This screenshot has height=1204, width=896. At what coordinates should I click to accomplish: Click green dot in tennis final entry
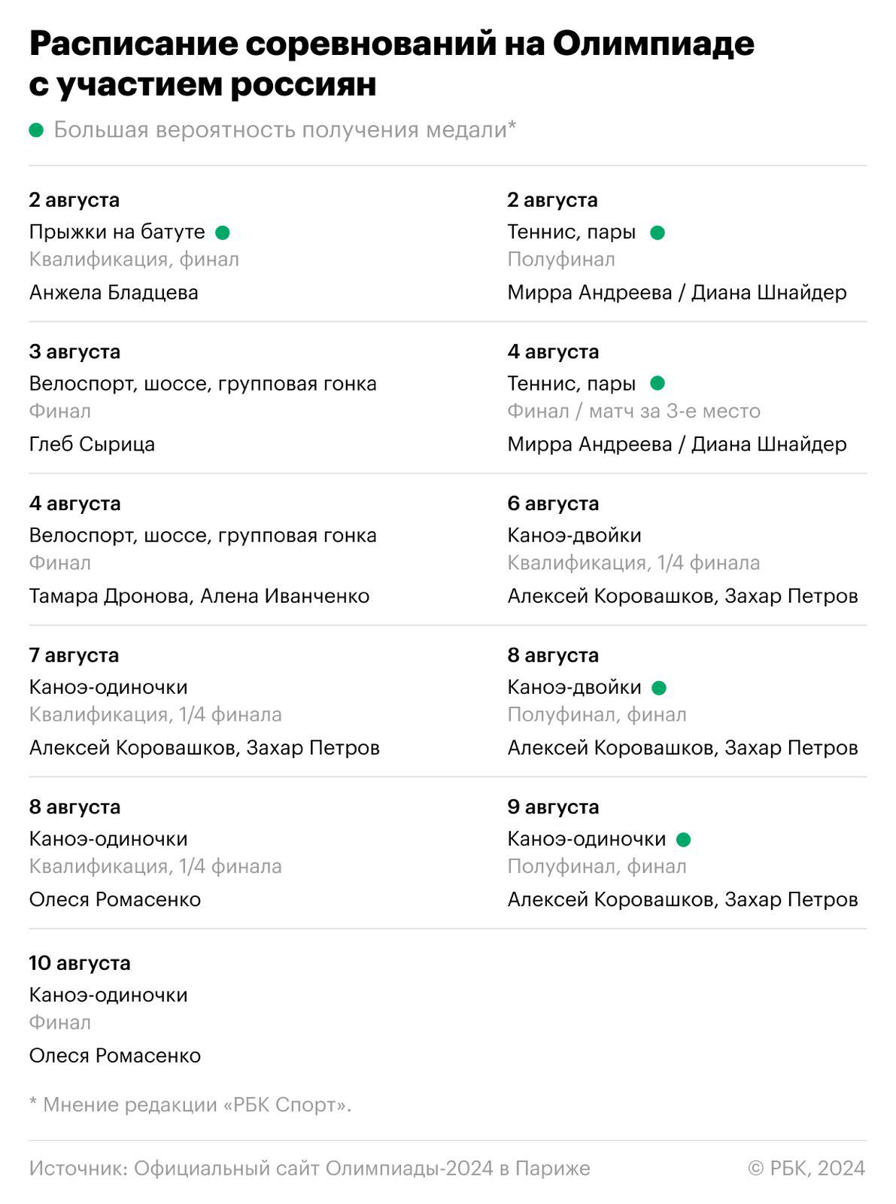658,384
